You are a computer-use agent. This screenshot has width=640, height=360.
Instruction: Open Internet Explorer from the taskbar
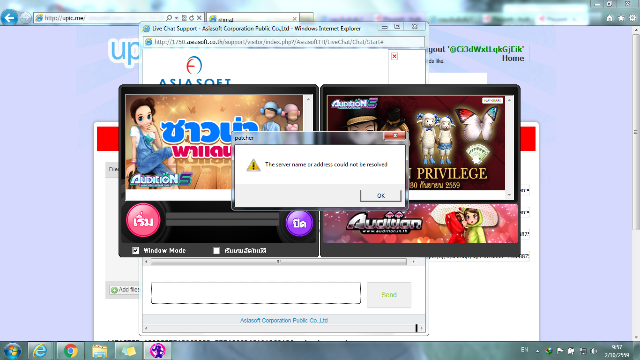pyautogui.click(x=40, y=351)
